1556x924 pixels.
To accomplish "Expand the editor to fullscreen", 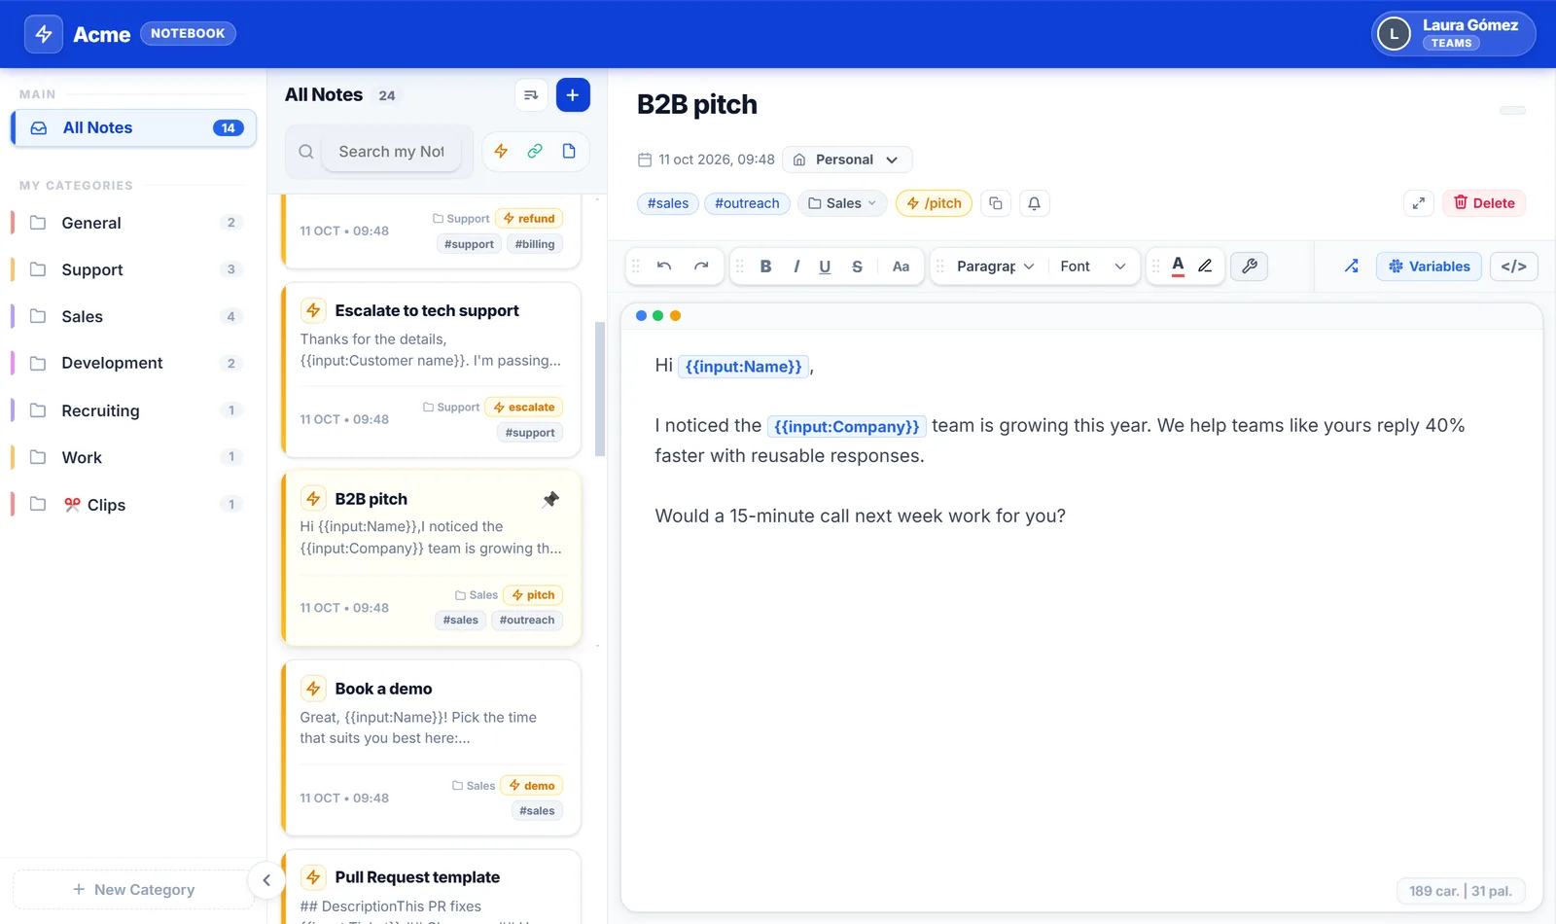I will point(1419,203).
